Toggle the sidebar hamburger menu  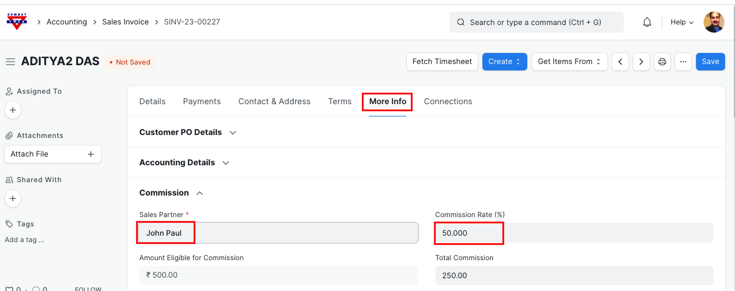[10, 62]
